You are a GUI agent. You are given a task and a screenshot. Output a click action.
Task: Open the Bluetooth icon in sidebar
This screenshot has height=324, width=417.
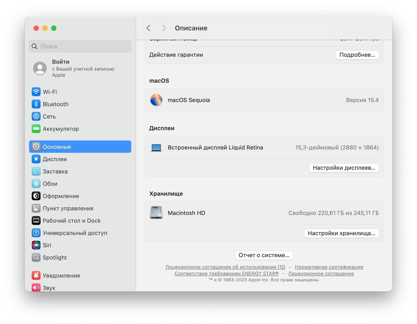click(x=36, y=104)
